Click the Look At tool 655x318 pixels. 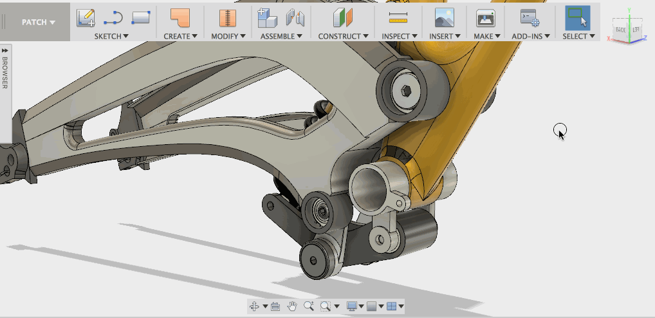point(275,306)
